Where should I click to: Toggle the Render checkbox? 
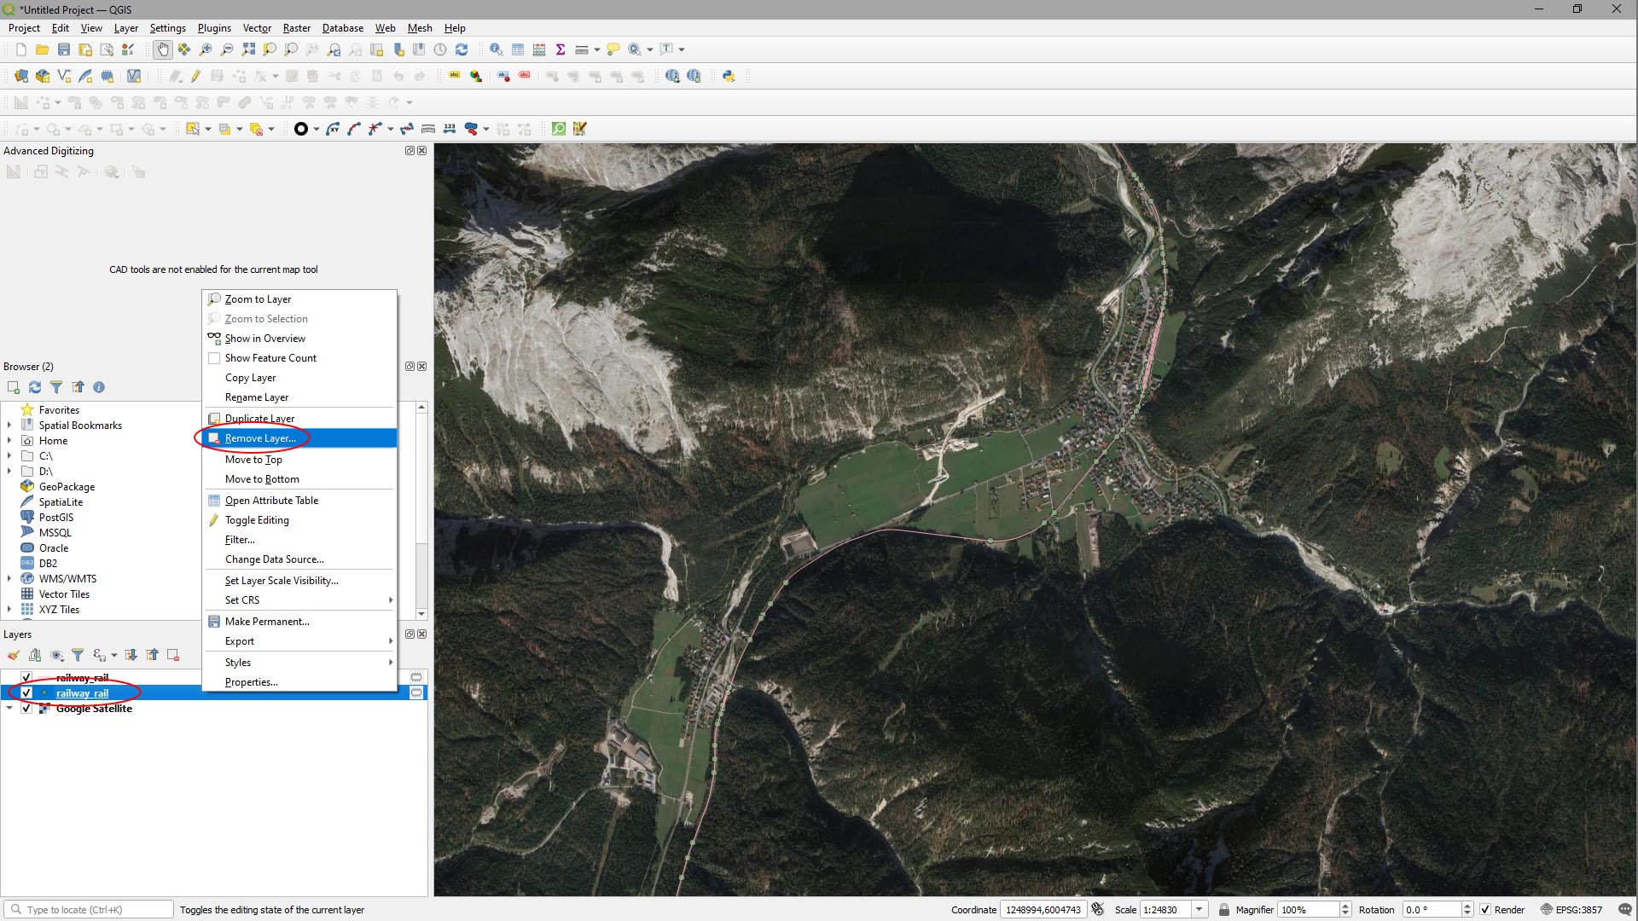[1485, 910]
